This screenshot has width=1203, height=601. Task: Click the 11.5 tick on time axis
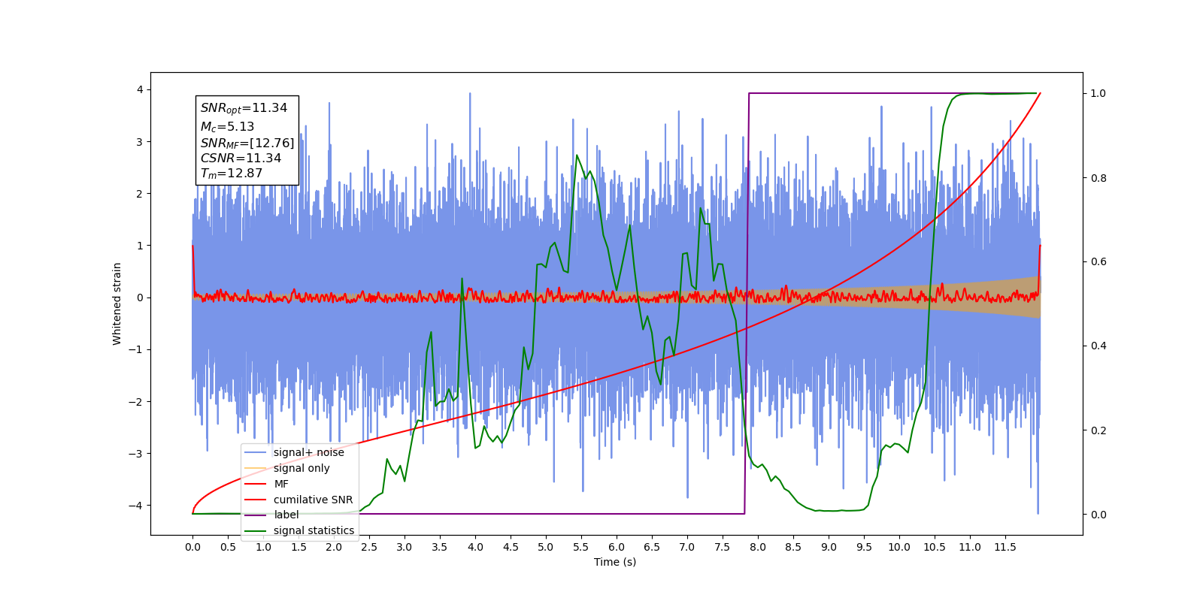click(1005, 547)
